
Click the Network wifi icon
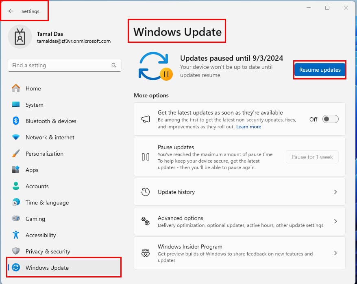[x=16, y=137]
